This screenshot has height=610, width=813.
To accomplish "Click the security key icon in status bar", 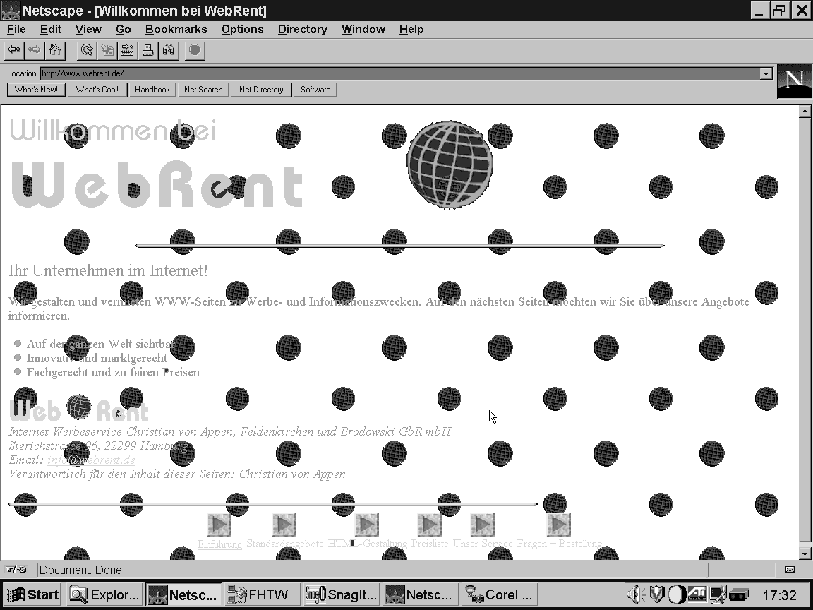I will point(18,570).
